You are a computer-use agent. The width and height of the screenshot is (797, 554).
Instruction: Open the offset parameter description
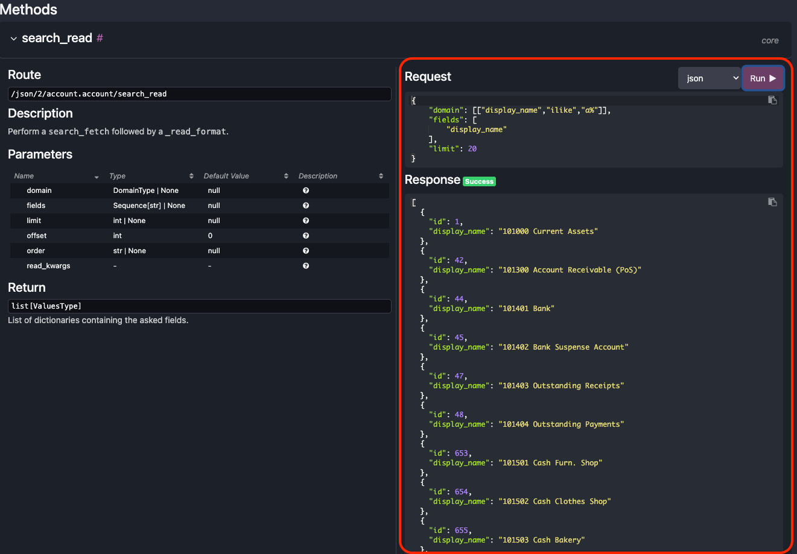tap(306, 235)
